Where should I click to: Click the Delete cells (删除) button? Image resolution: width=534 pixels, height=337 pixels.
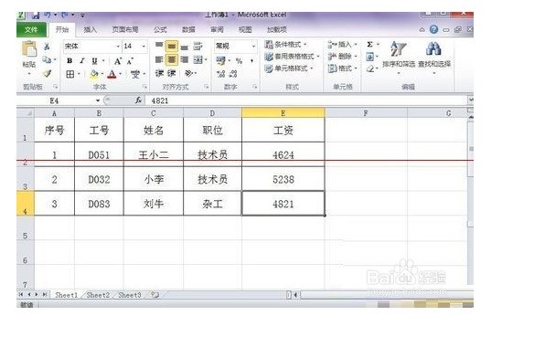[x=342, y=57]
